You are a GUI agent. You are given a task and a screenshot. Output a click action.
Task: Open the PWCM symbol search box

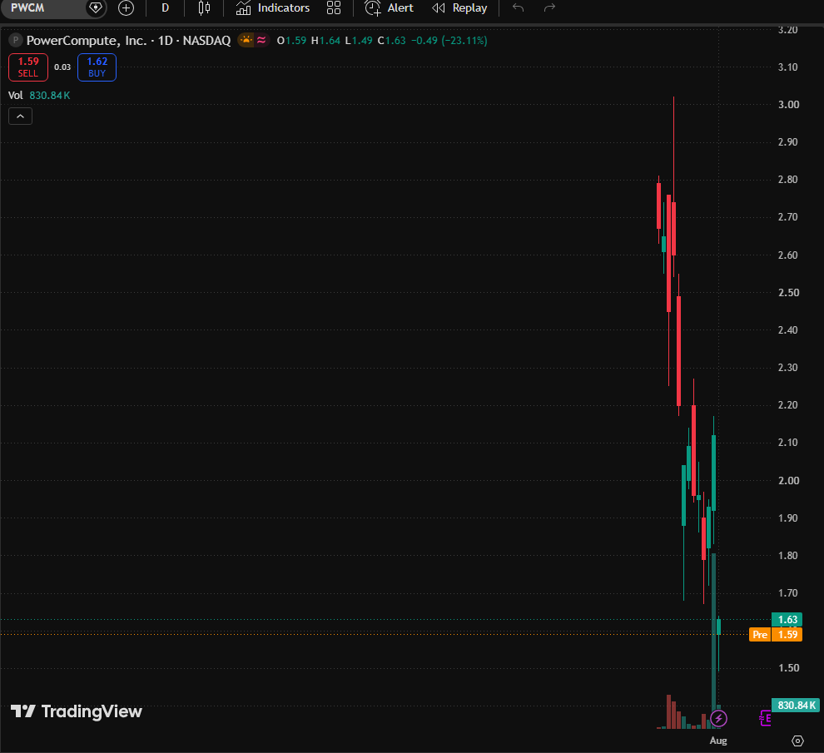point(42,7)
